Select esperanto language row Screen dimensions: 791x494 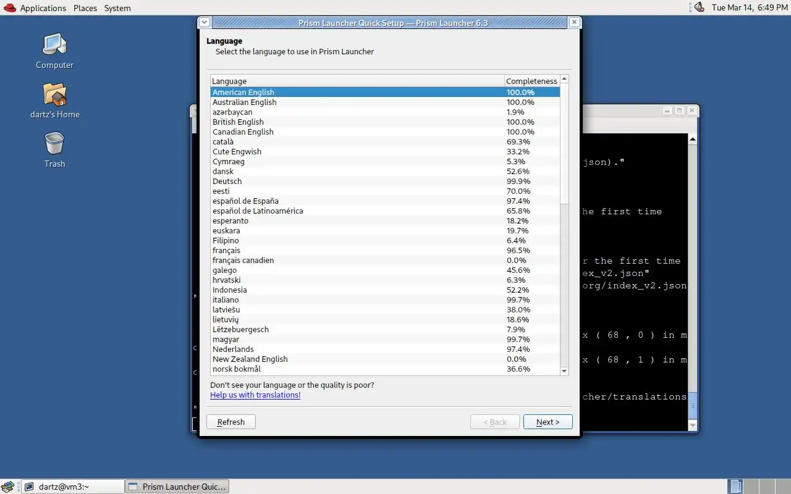[385, 220]
